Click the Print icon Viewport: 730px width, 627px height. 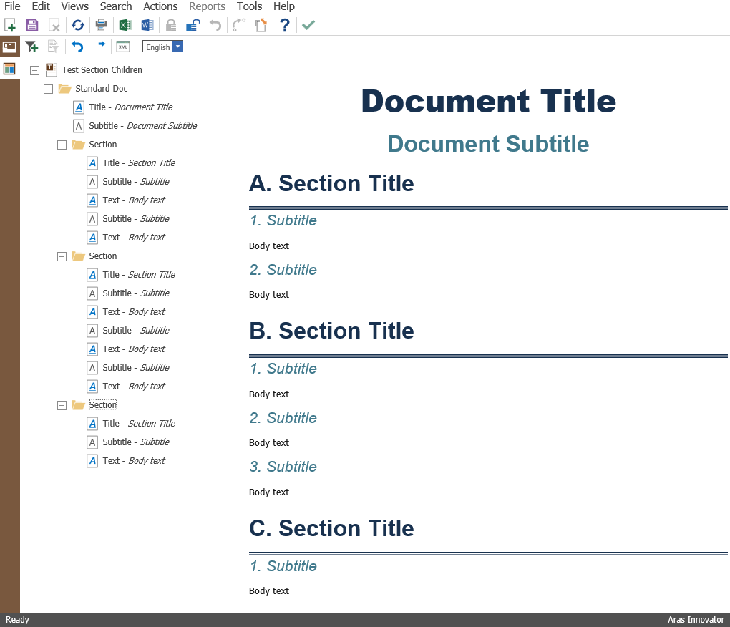(x=102, y=25)
